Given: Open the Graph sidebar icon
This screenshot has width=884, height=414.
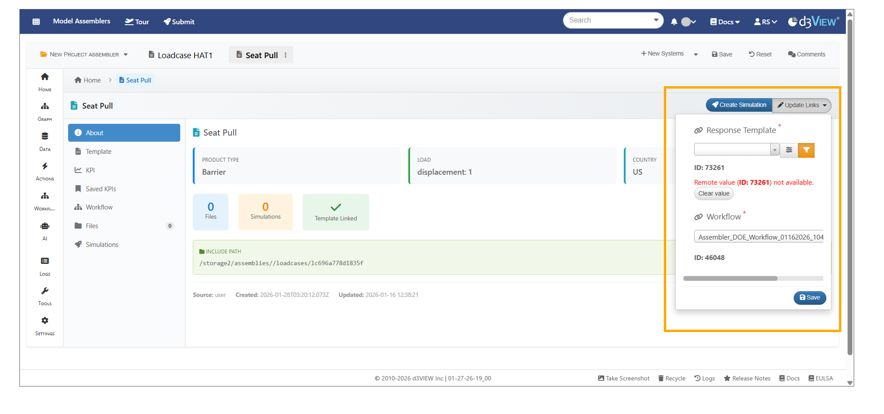Looking at the screenshot, I should point(45,107).
